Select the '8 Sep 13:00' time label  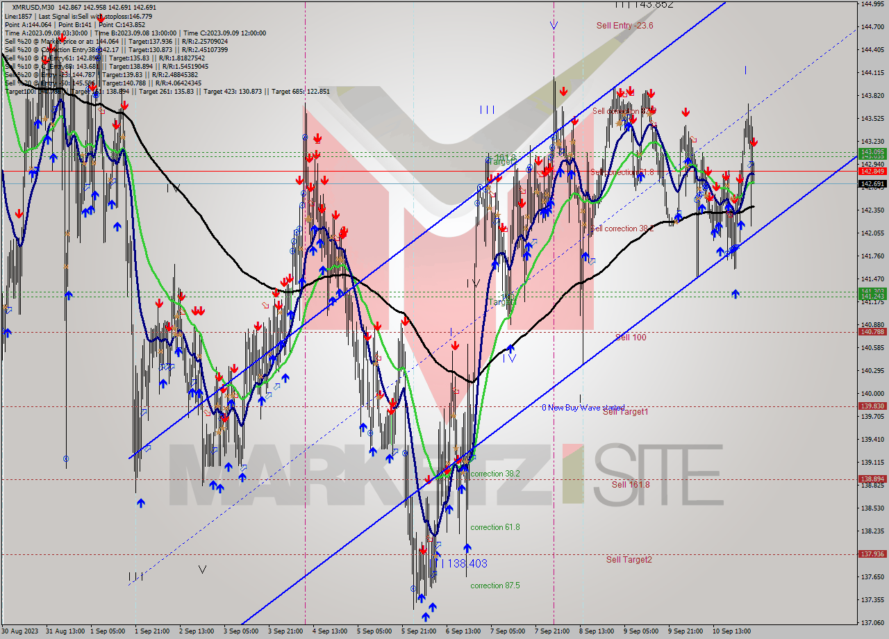pos(597,631)
